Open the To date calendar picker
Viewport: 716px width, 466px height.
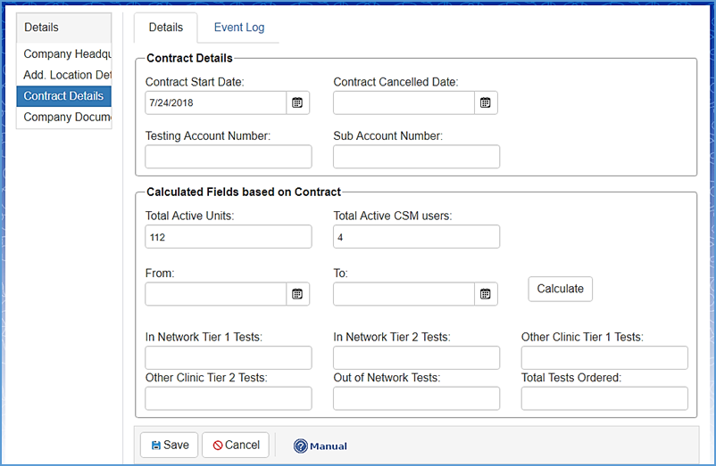486,294
